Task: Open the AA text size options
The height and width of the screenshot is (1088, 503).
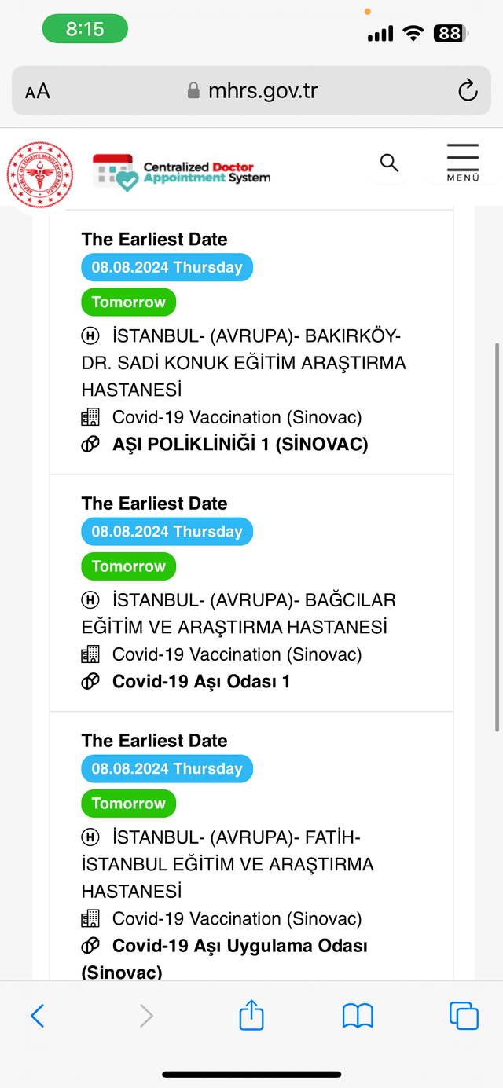Action: pyautogui.click(x=38, y=92)
